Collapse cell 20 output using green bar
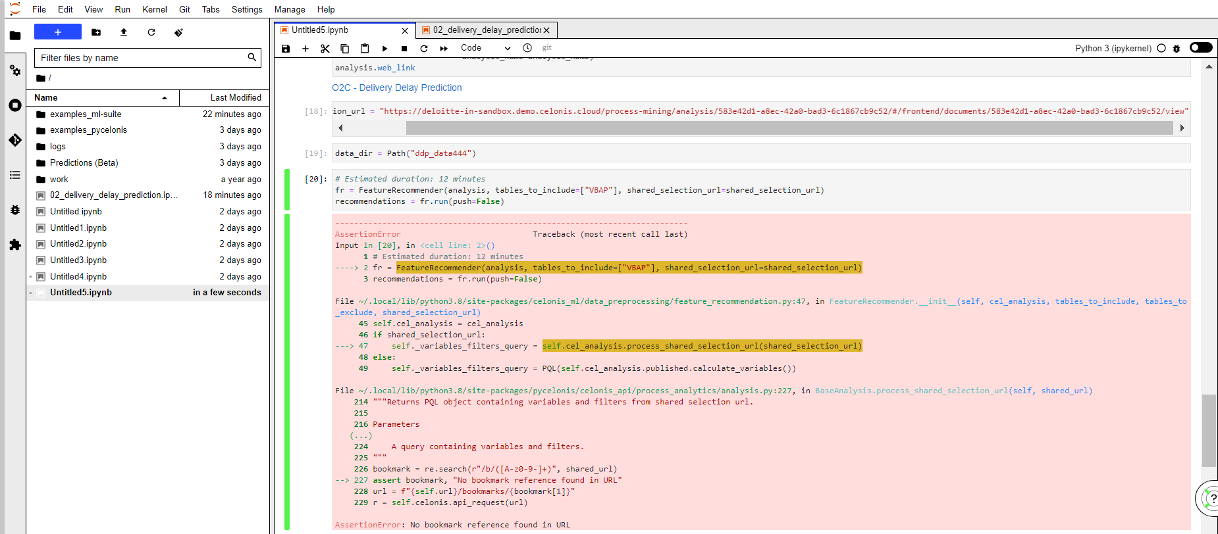This screenshot has height=534, width=1218. pos(287,372)
